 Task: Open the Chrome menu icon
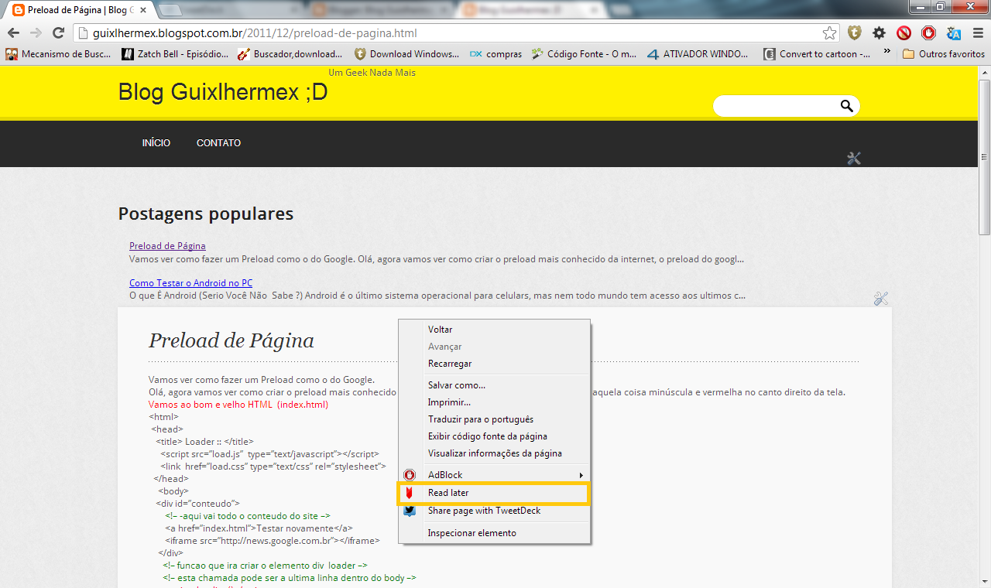tap(976, 33)
